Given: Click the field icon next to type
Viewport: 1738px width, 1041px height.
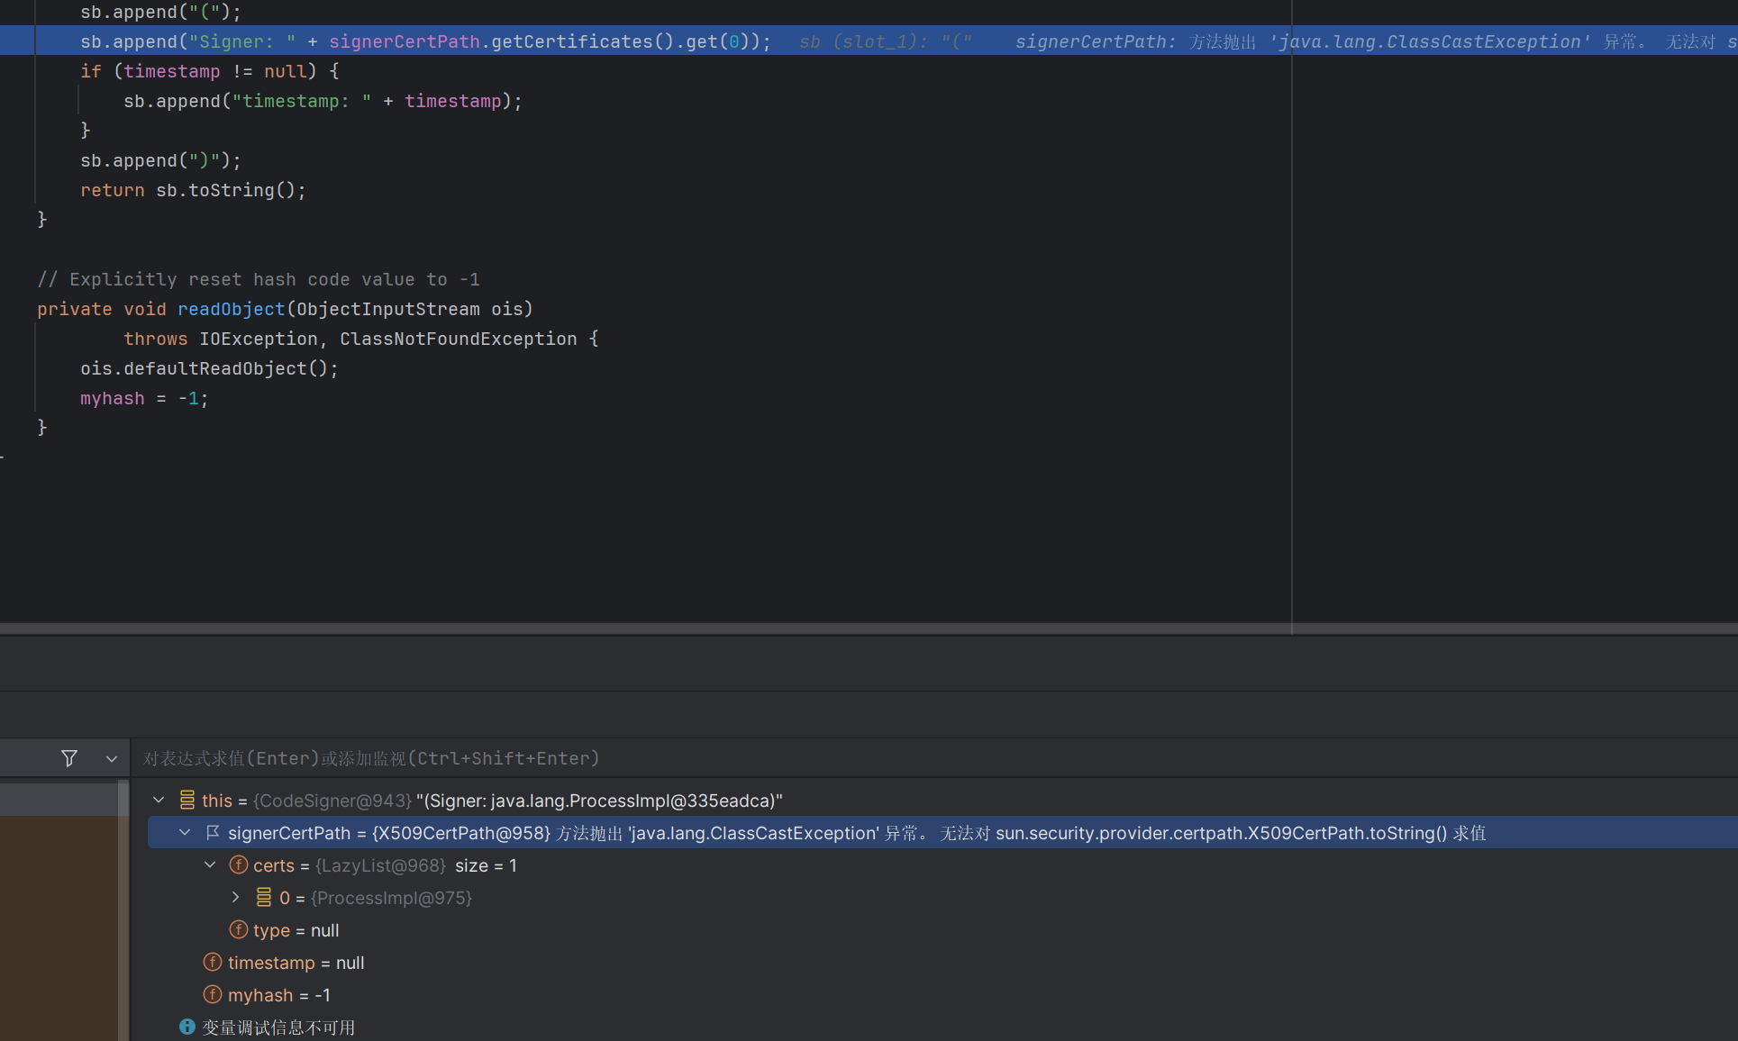Looking at the screenshot, I should (239, 929).
